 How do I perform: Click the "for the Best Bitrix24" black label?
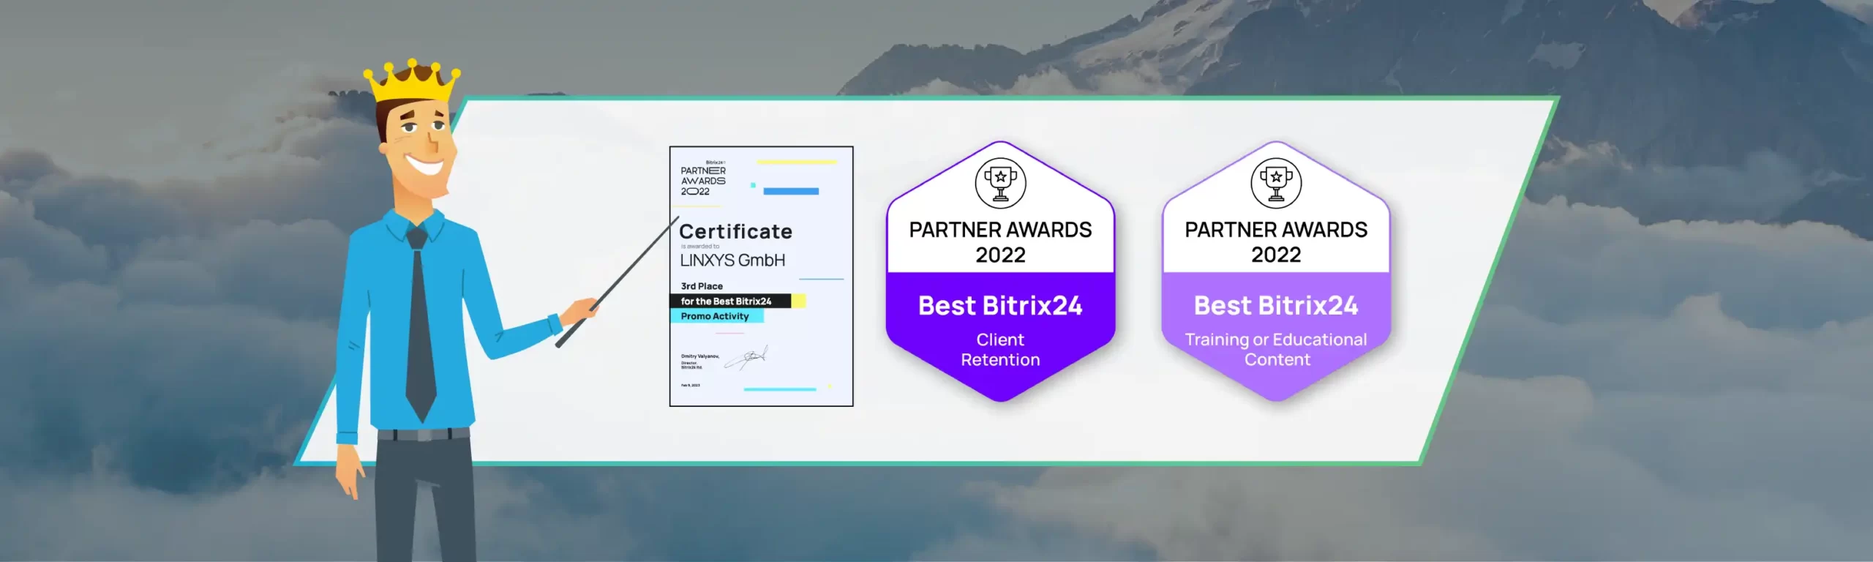coord(730,301)
